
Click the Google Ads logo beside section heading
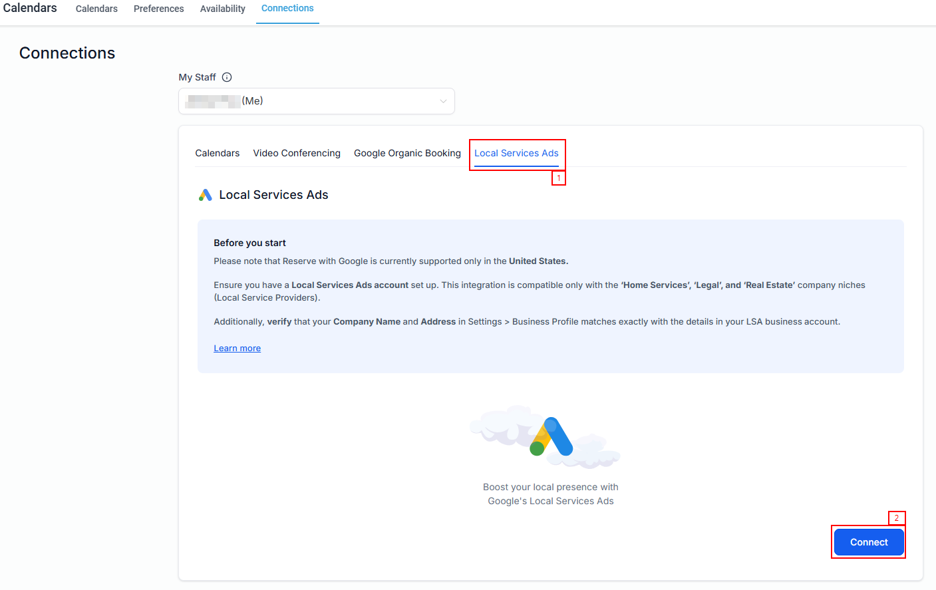coord(205,195)
